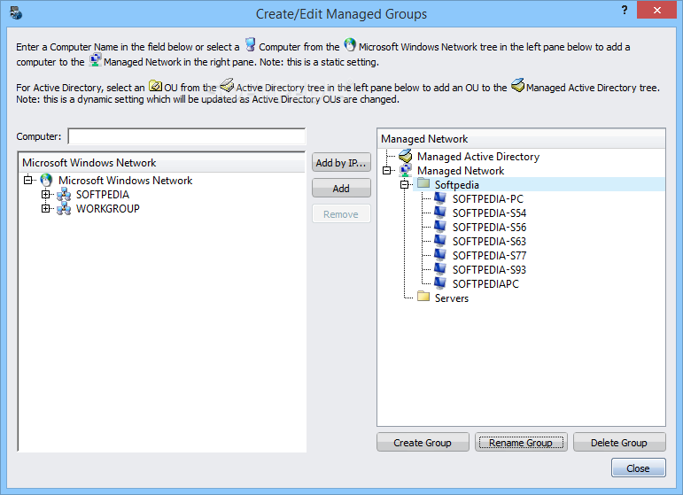Select SOFTPEDIAPC computer entry
Screen dimensions: 683x495
(x=485, y=284)
